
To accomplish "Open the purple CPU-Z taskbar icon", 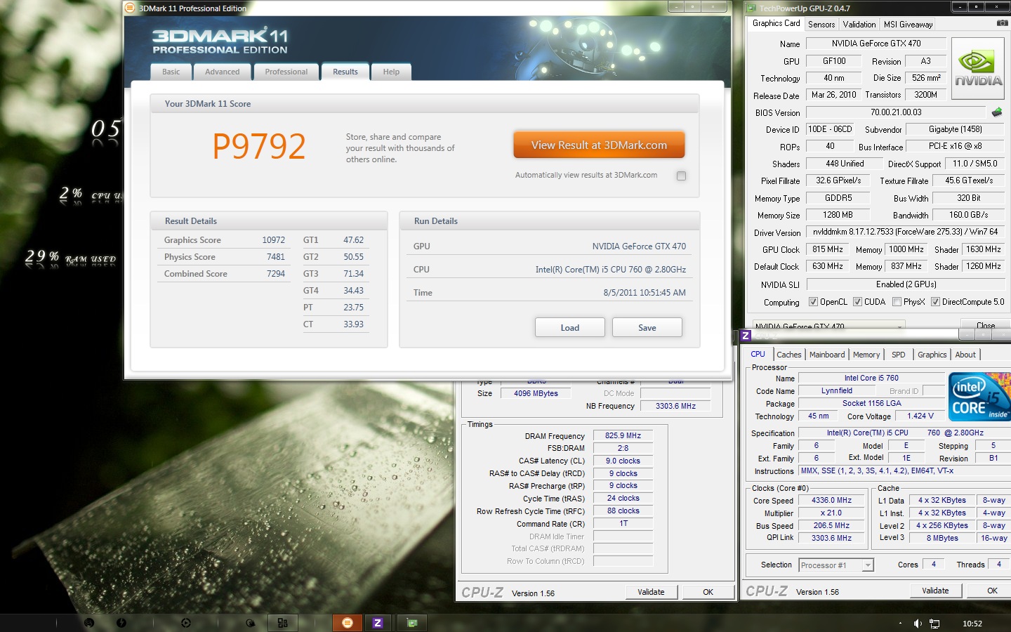I will tap(378, 623).
